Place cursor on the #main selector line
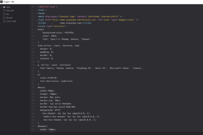The height and width of the screenshot is (135, 203). click(x=41, y=87)
